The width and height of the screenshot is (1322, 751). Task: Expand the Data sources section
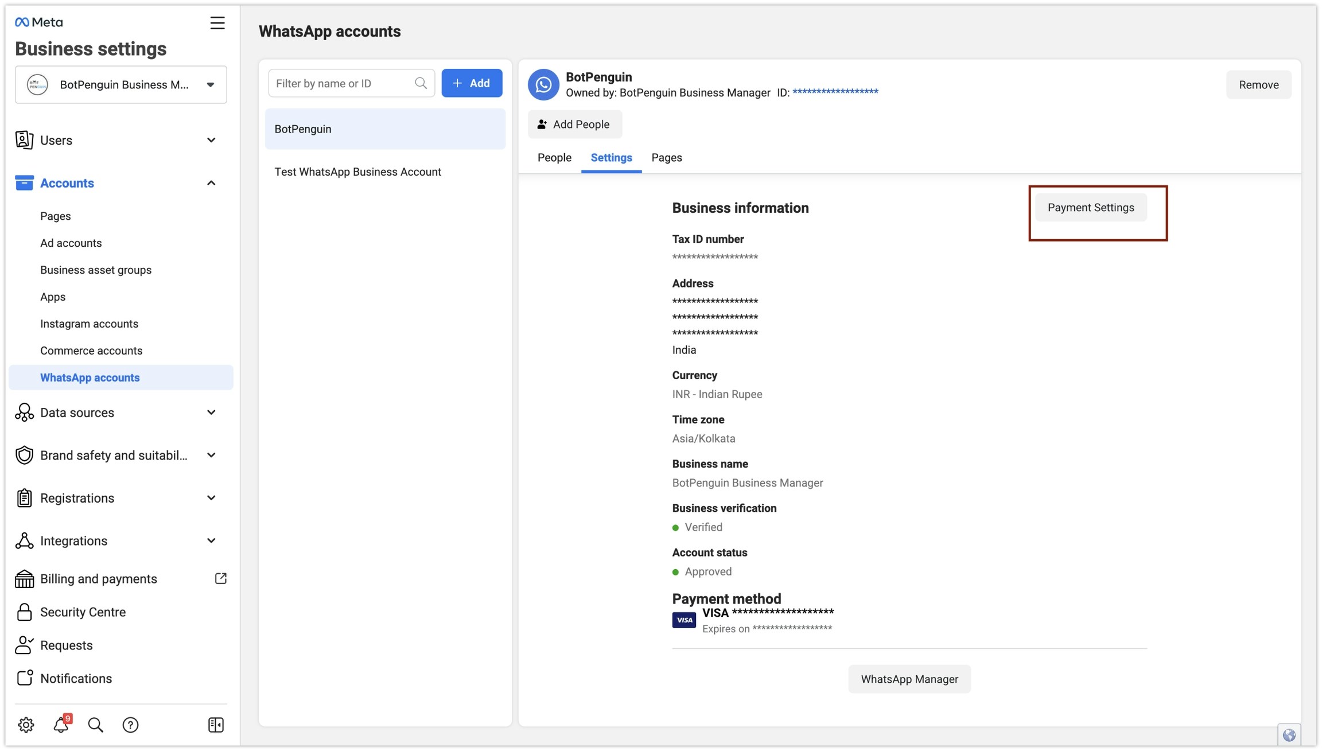(211, 413)
